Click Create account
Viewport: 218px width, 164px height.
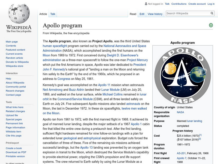[x=197, y=4]
